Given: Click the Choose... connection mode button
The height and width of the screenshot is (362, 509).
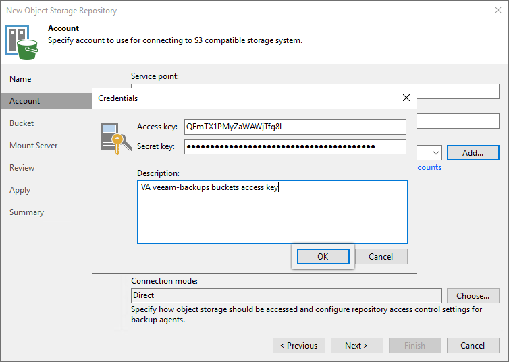Looking at the screenshot, I should click(x=473, y=295).
